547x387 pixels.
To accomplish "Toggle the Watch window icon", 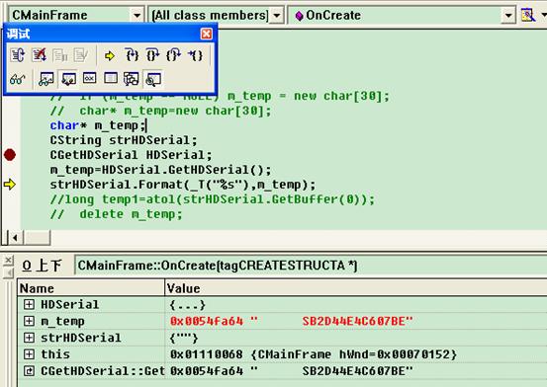I will [46, 79].
